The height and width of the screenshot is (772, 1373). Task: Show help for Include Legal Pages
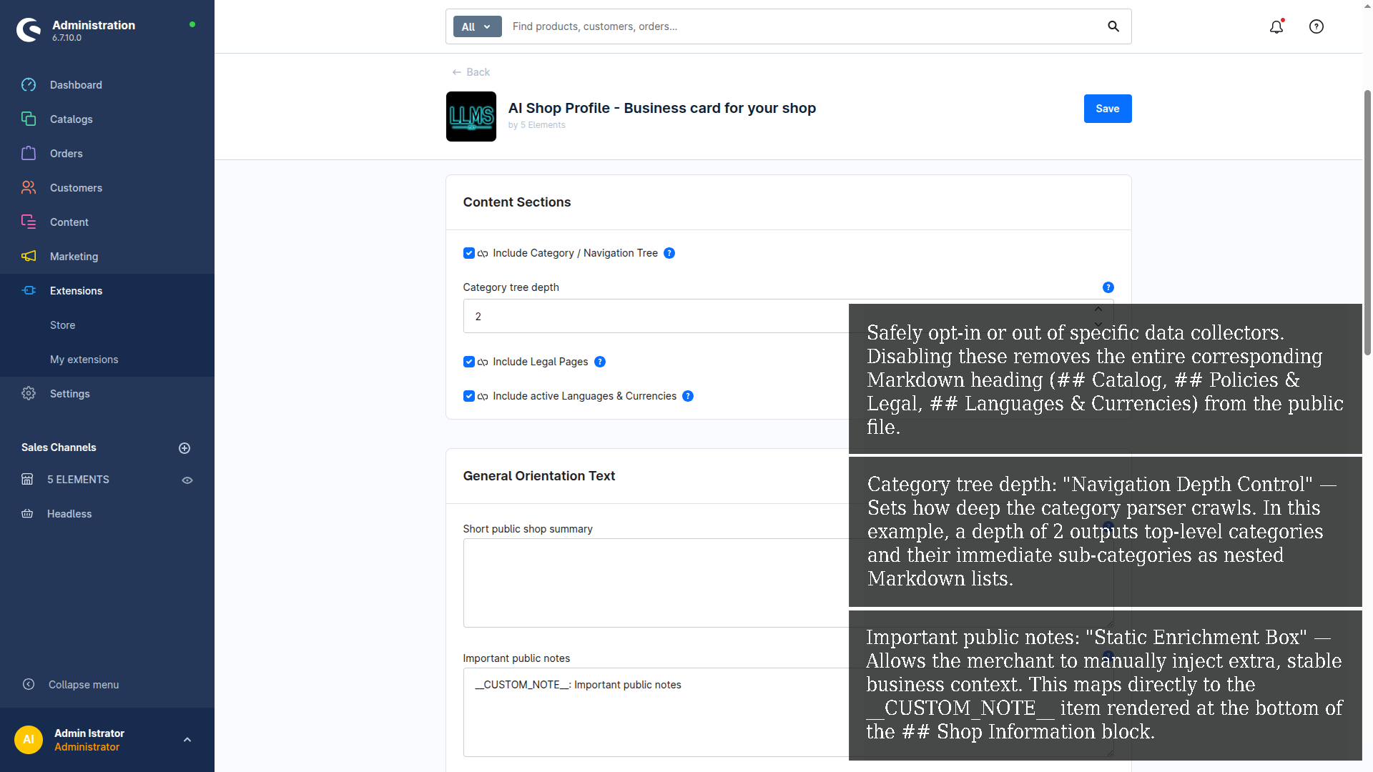[x=600, y=362]
